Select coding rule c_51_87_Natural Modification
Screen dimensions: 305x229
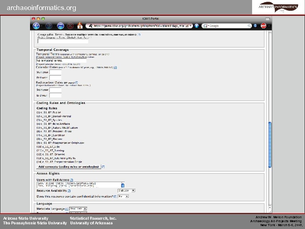pyautogui.click(x=57, y=128)
